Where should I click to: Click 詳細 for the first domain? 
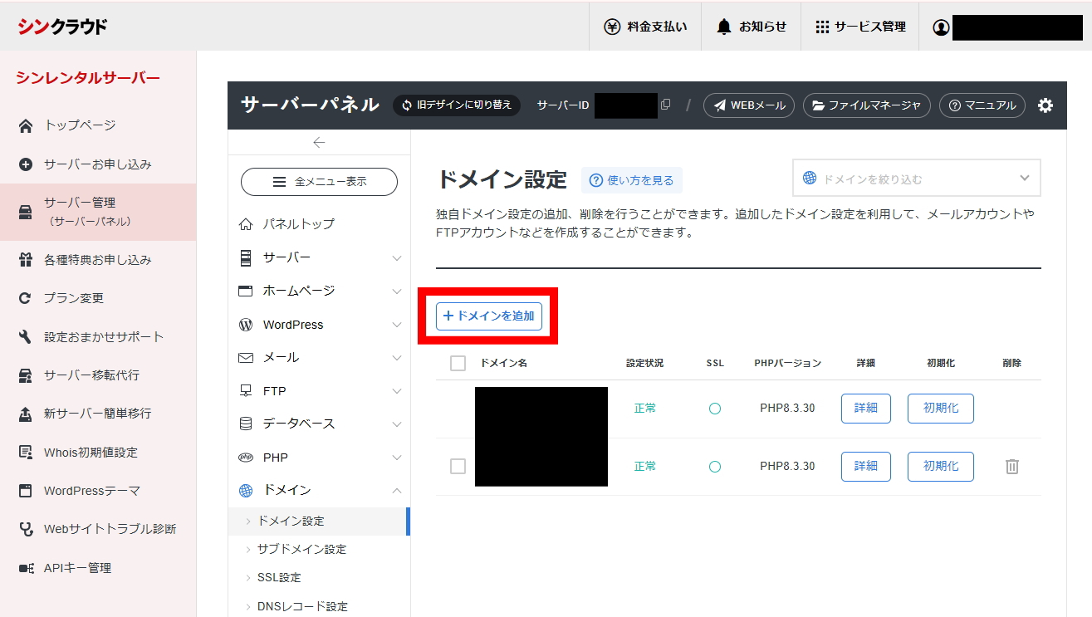(866, 409)
